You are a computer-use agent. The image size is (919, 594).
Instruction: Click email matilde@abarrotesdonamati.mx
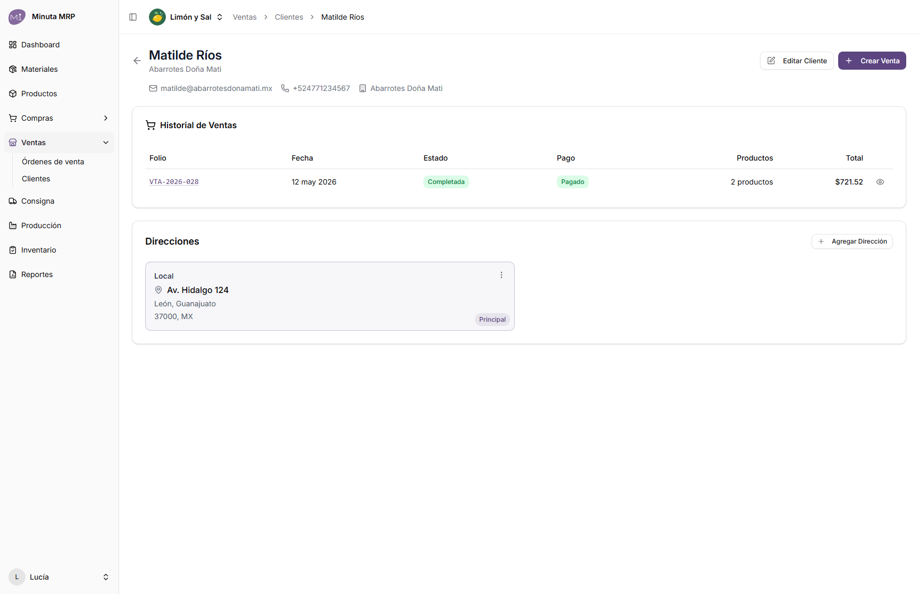coord(216,88)
